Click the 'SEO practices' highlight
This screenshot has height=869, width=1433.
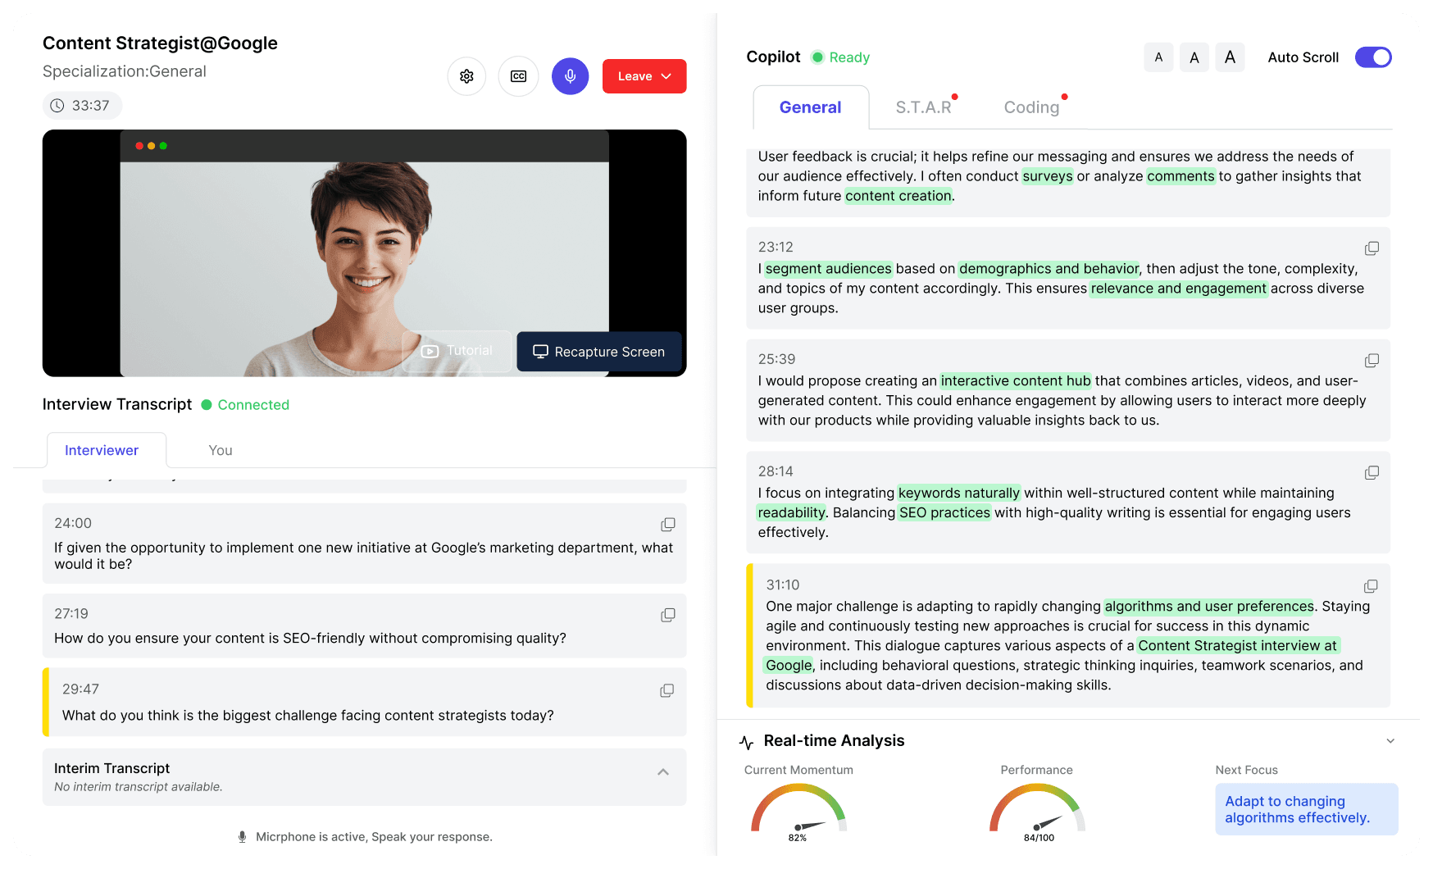(x=944, y=513)
